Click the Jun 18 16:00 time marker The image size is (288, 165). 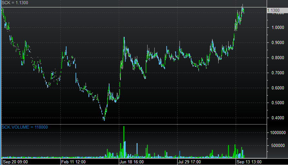pos(132,162)
